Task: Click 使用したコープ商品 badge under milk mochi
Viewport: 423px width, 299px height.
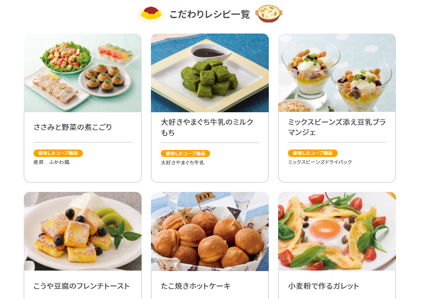Action: (x=185, y=154)
